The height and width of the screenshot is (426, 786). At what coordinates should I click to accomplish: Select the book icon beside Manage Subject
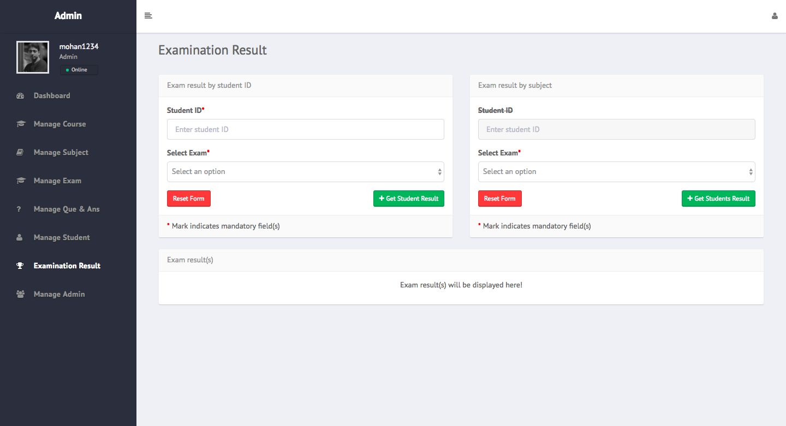(x=20, y=152)
